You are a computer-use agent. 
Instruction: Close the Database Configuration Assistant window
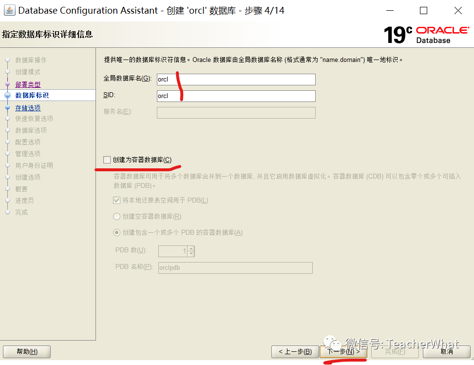click(458, 11)
